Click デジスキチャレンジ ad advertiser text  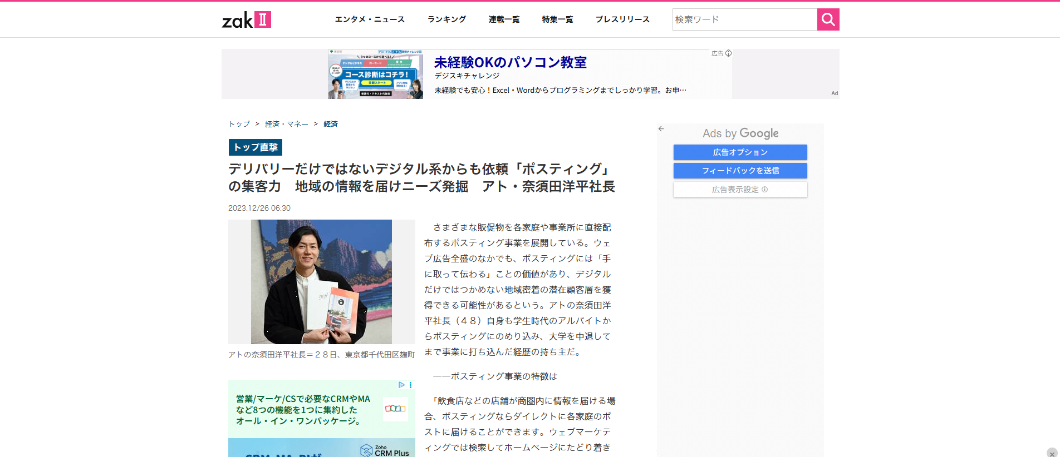[x=467, y=76]
